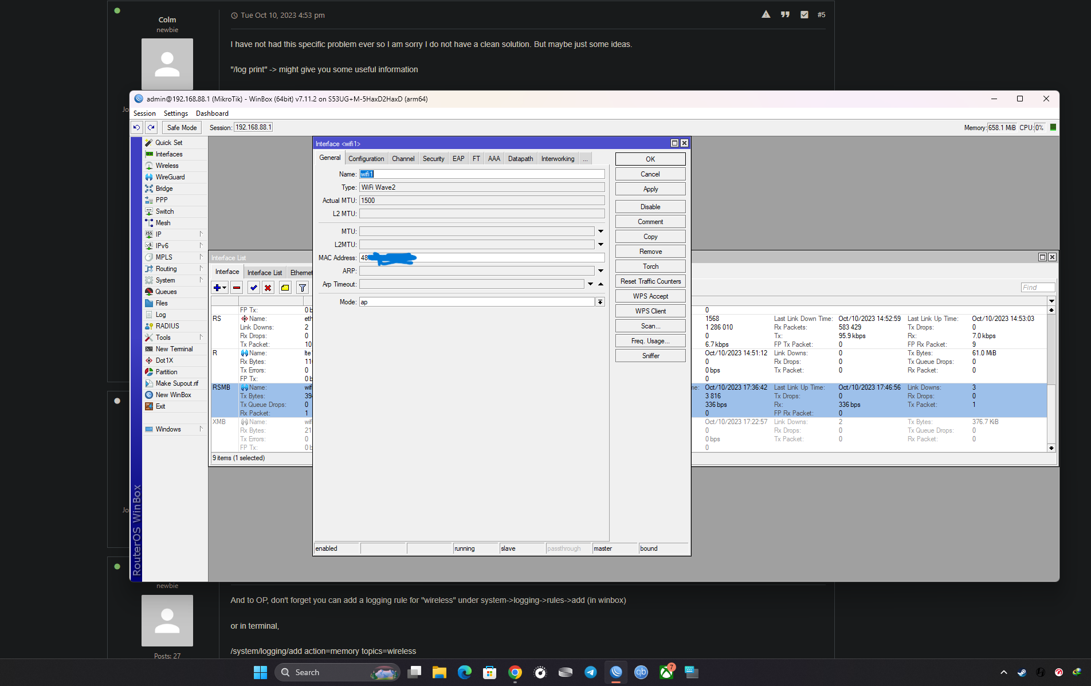Open the Session menu

144,113
